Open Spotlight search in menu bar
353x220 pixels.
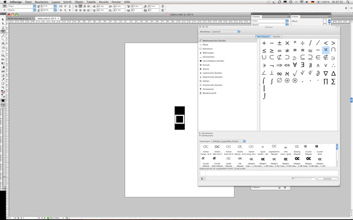[348, 2]
